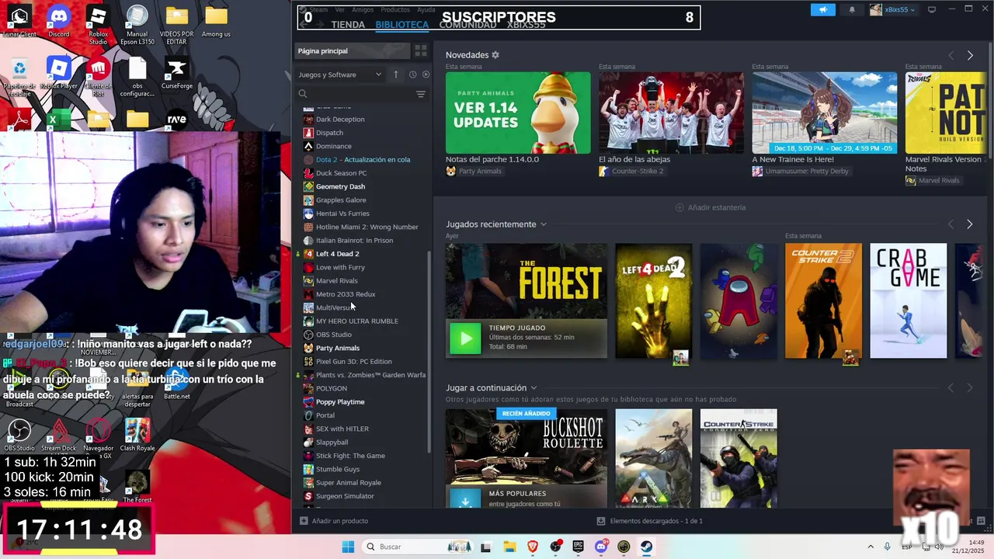Open CurseForge desktop shortcut

point(177,75)
